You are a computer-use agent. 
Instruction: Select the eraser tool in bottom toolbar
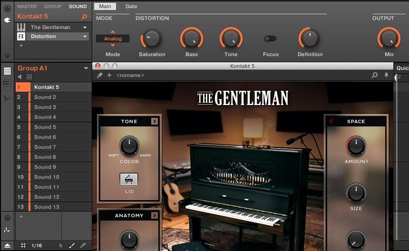point(83,245)
